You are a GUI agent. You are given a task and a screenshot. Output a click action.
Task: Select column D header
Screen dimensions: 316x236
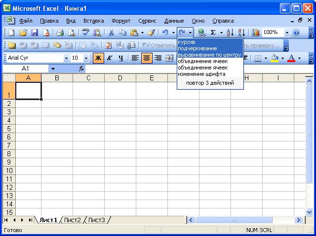[x=120, y=78]
